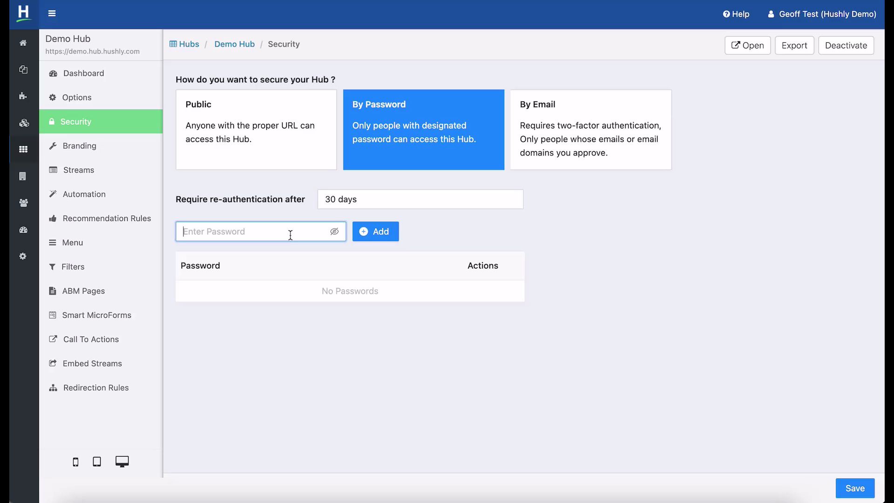This screenshot has height=503, width=894.
Task: Open the grid Hubs icon in left rail
Action: click(x=23, y=149)
